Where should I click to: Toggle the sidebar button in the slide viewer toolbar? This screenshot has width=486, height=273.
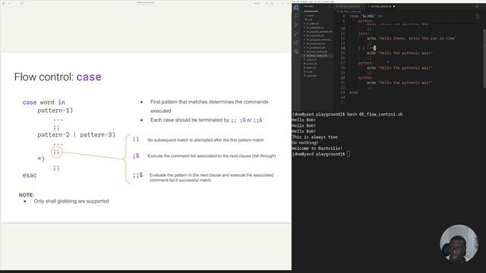coord(4,3)
